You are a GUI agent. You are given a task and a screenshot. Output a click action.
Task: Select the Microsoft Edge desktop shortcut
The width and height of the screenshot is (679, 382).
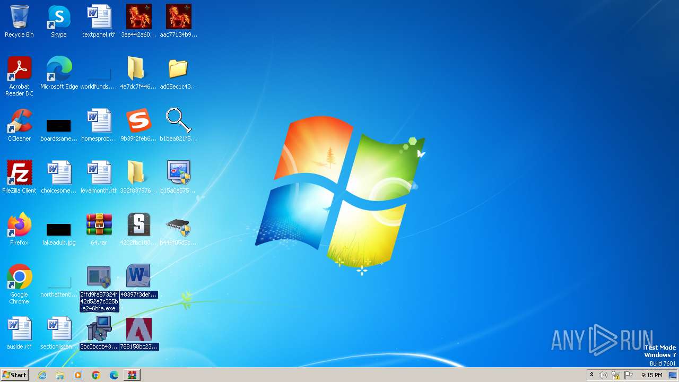(59, 73)
